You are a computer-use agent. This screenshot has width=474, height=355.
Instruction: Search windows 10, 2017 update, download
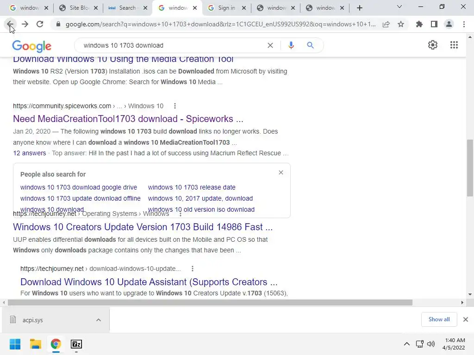click(200, 198)
